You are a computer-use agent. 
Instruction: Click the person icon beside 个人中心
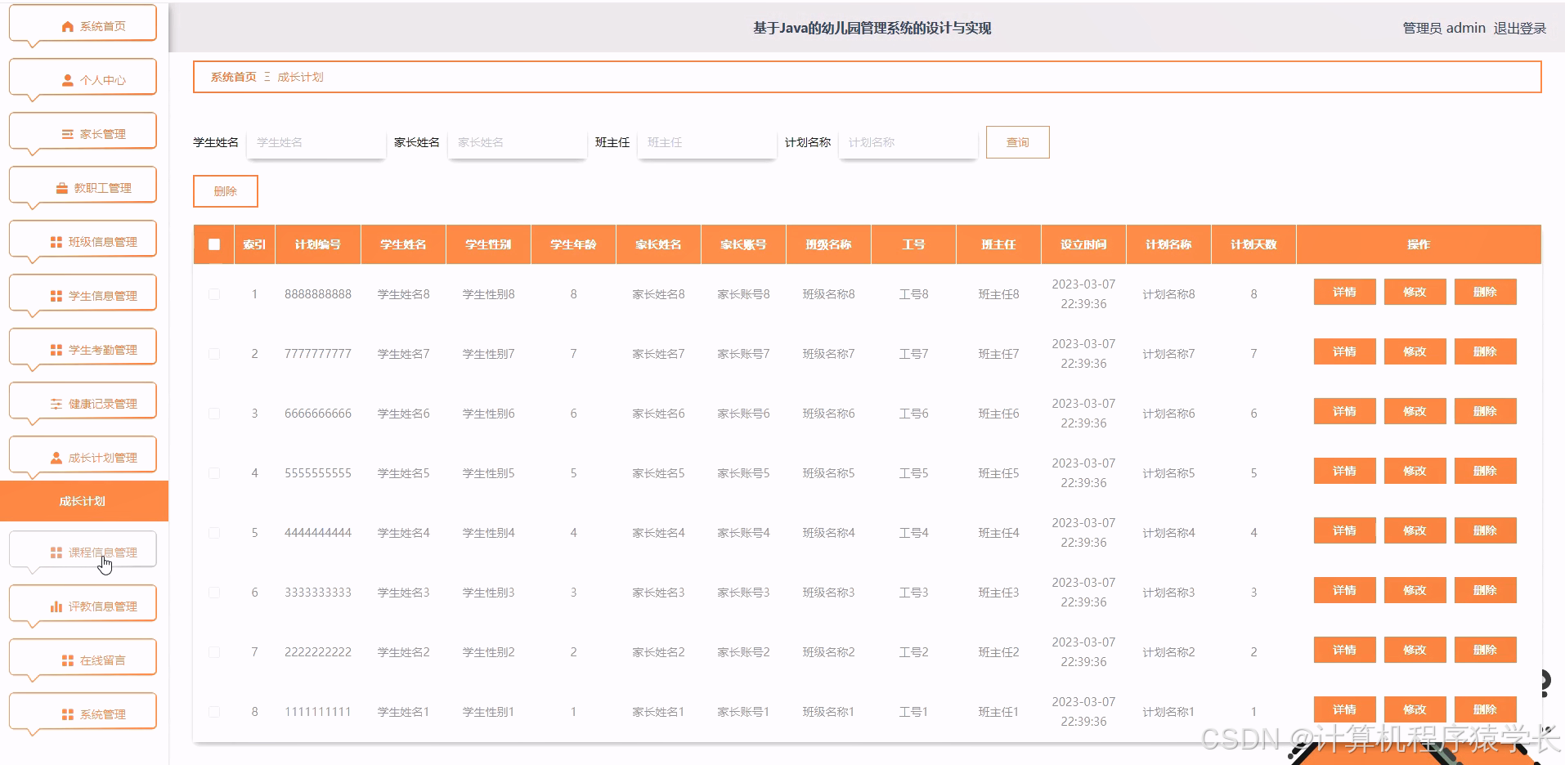point(68,81)
